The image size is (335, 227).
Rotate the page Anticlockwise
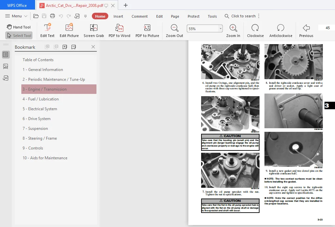tap(281, 31)
